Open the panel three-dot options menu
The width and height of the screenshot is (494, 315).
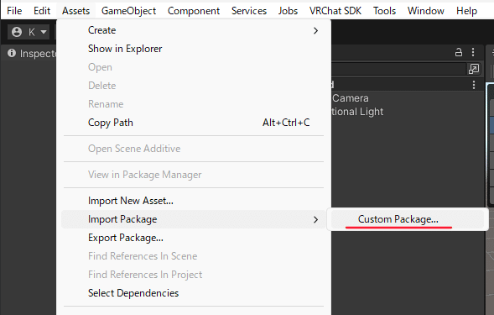[473, 52]
